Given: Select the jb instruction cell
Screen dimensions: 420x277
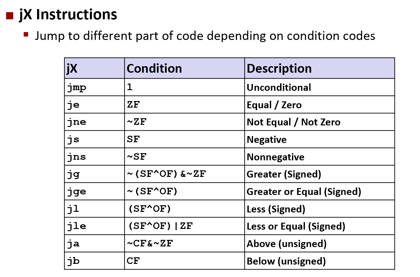Looking at the screenshot, I should click(x=94, y=261).
